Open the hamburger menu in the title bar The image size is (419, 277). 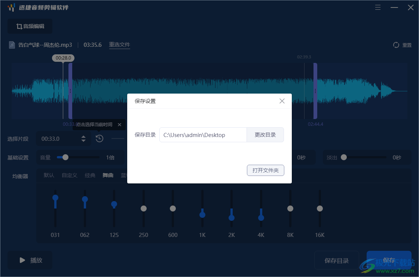click(377, 7)
